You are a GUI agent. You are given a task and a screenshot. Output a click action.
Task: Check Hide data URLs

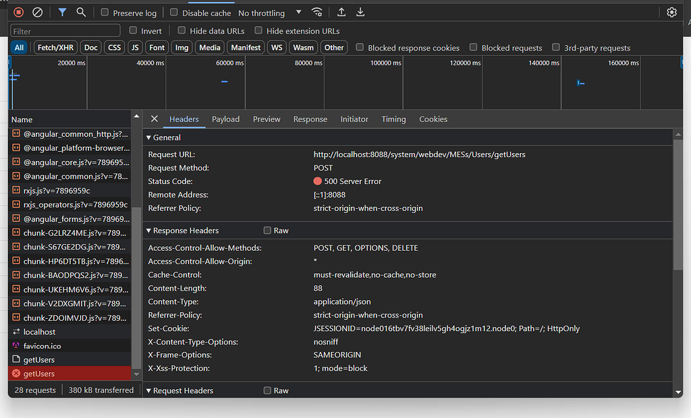tap(182, 30)
